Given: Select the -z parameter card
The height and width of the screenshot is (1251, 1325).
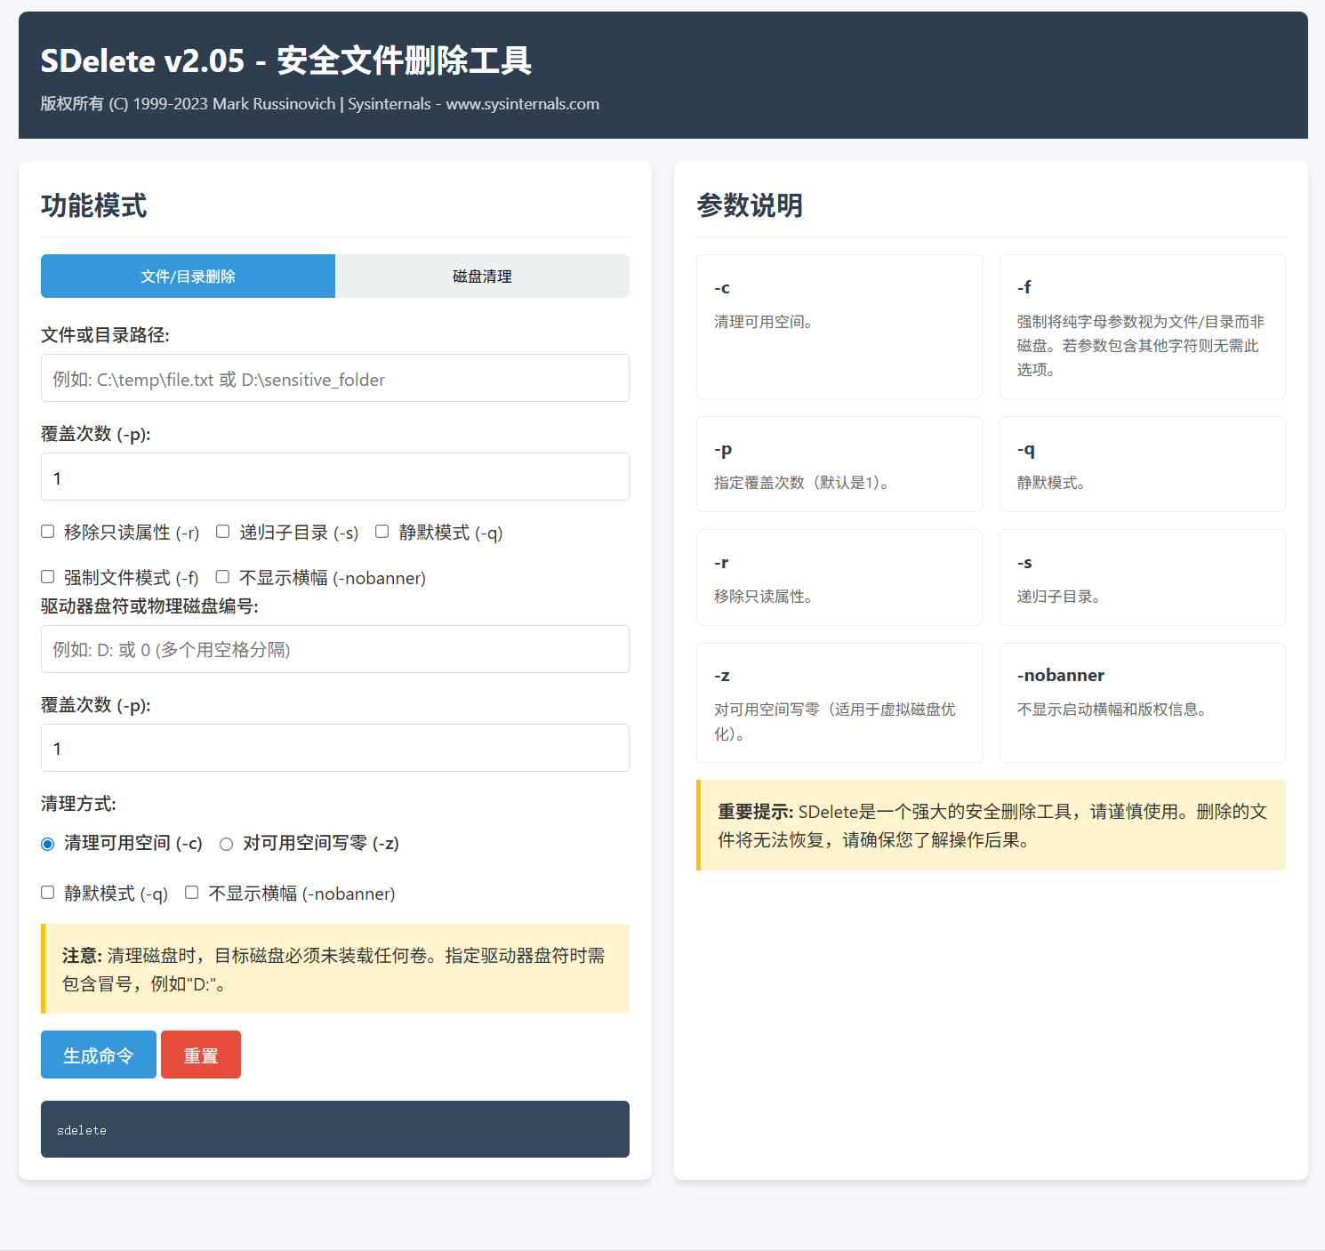Looking at the screenshot, I should [839, 702].
